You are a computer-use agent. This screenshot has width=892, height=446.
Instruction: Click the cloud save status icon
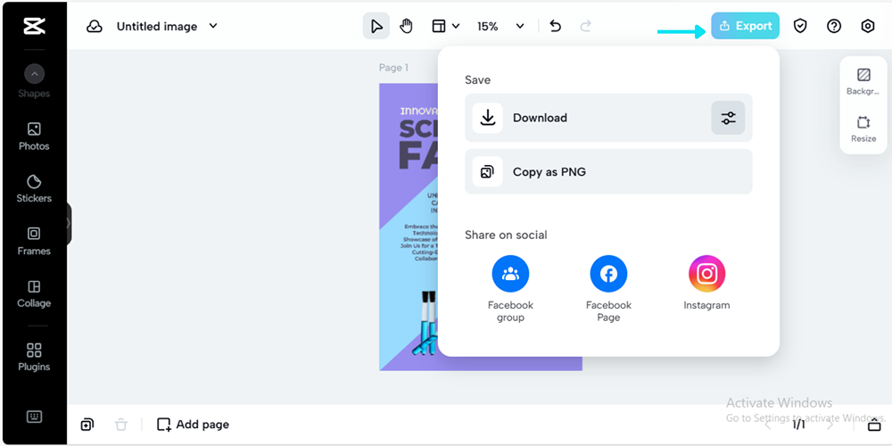[95, 26]
